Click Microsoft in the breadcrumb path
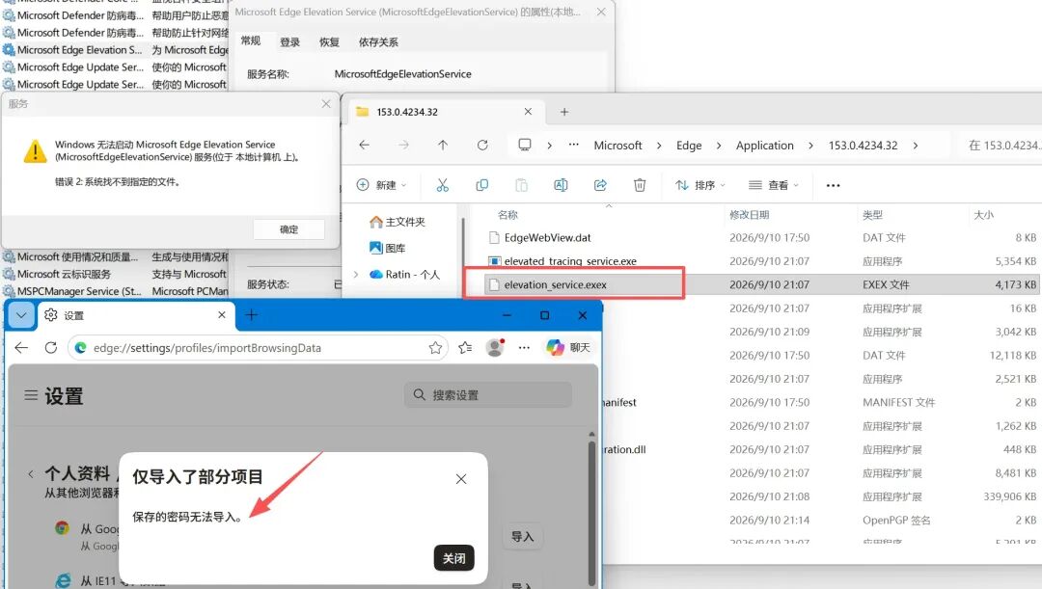 pyautogui.click(x=617, y=146)
